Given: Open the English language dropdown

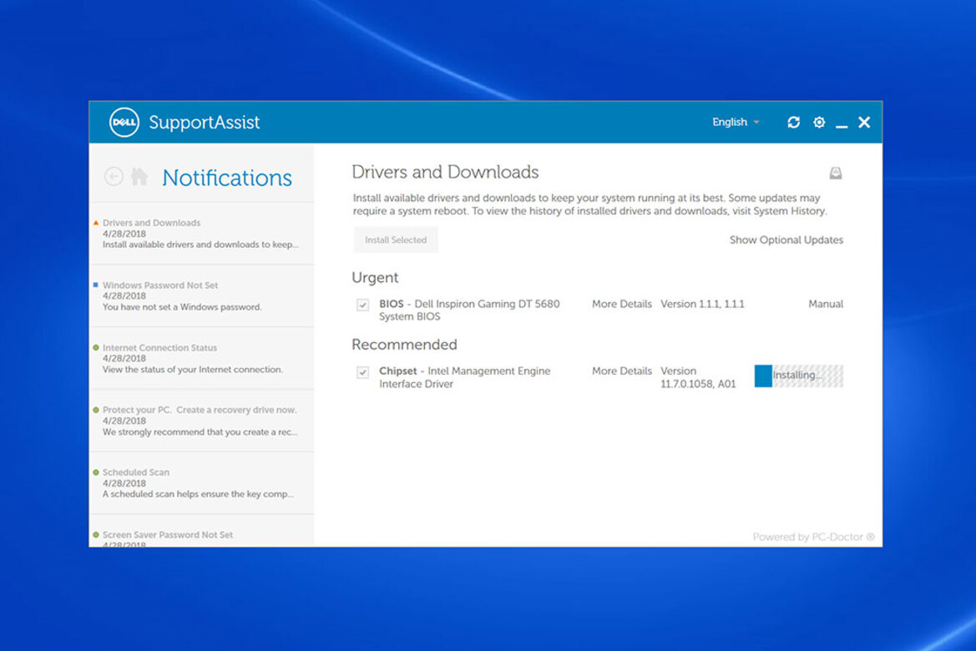Looking at the screenshot, I should (x=736, y=122).
